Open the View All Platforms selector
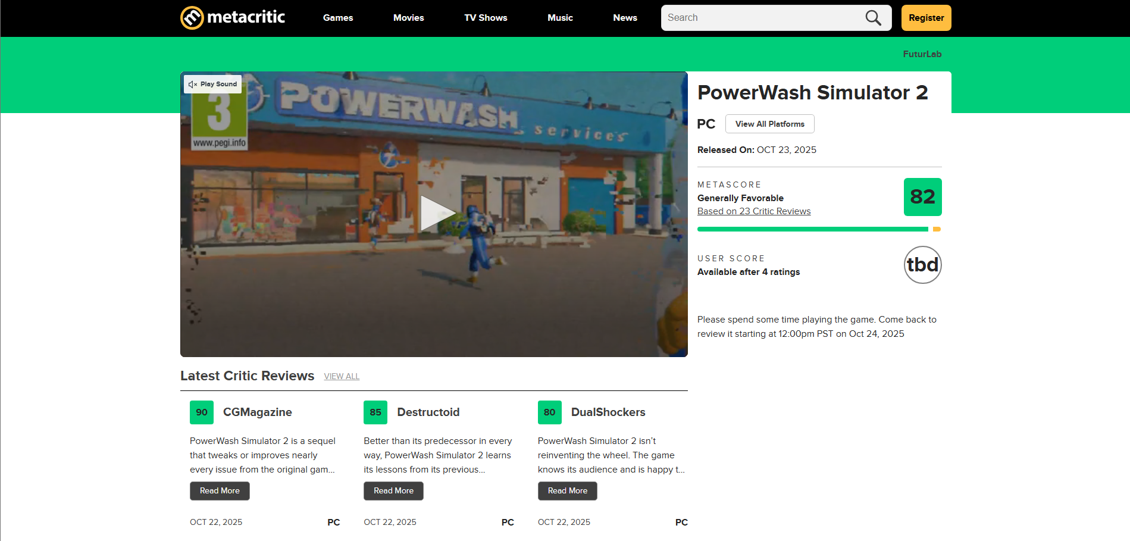Viewport: 1130px width, 541px height. tap(769, 124)
